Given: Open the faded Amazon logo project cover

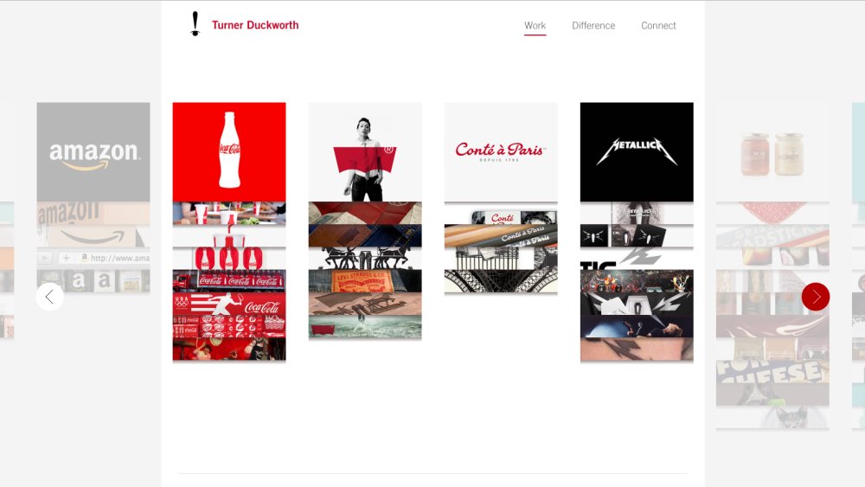Looking at the screenshot, I should point(93,151).
